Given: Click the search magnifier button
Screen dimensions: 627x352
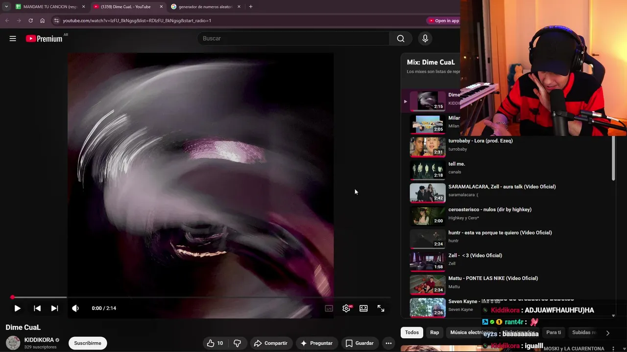Looking at the screenshot, I should [x=401, y=39].
